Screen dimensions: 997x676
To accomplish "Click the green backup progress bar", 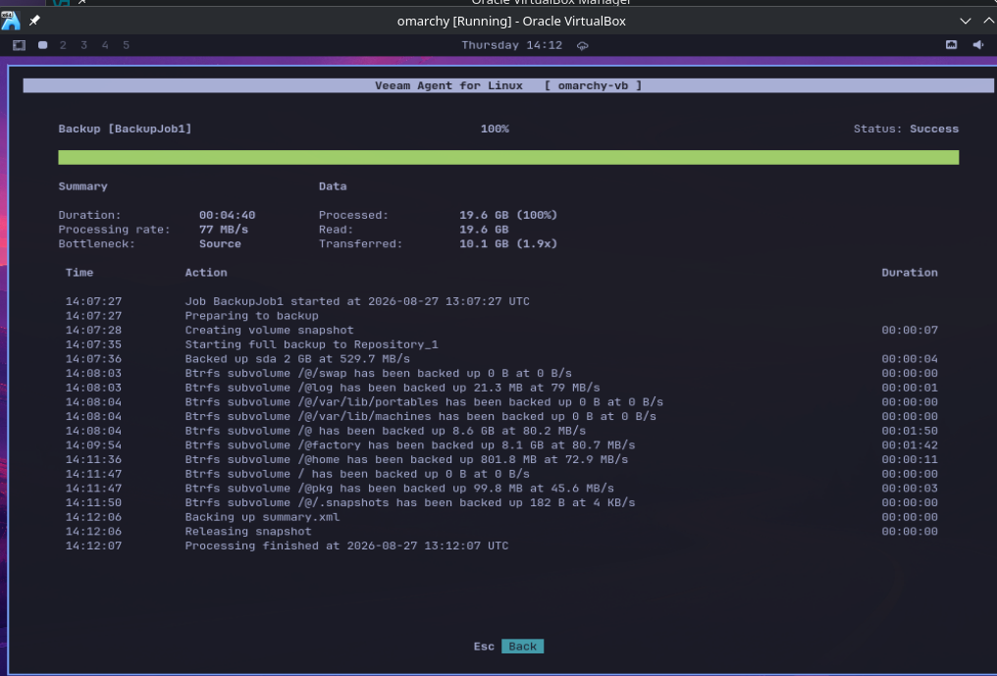I will [508, 157].
